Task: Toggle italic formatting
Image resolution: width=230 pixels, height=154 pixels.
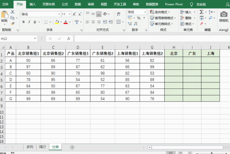Action: click(x=29, y=22)
